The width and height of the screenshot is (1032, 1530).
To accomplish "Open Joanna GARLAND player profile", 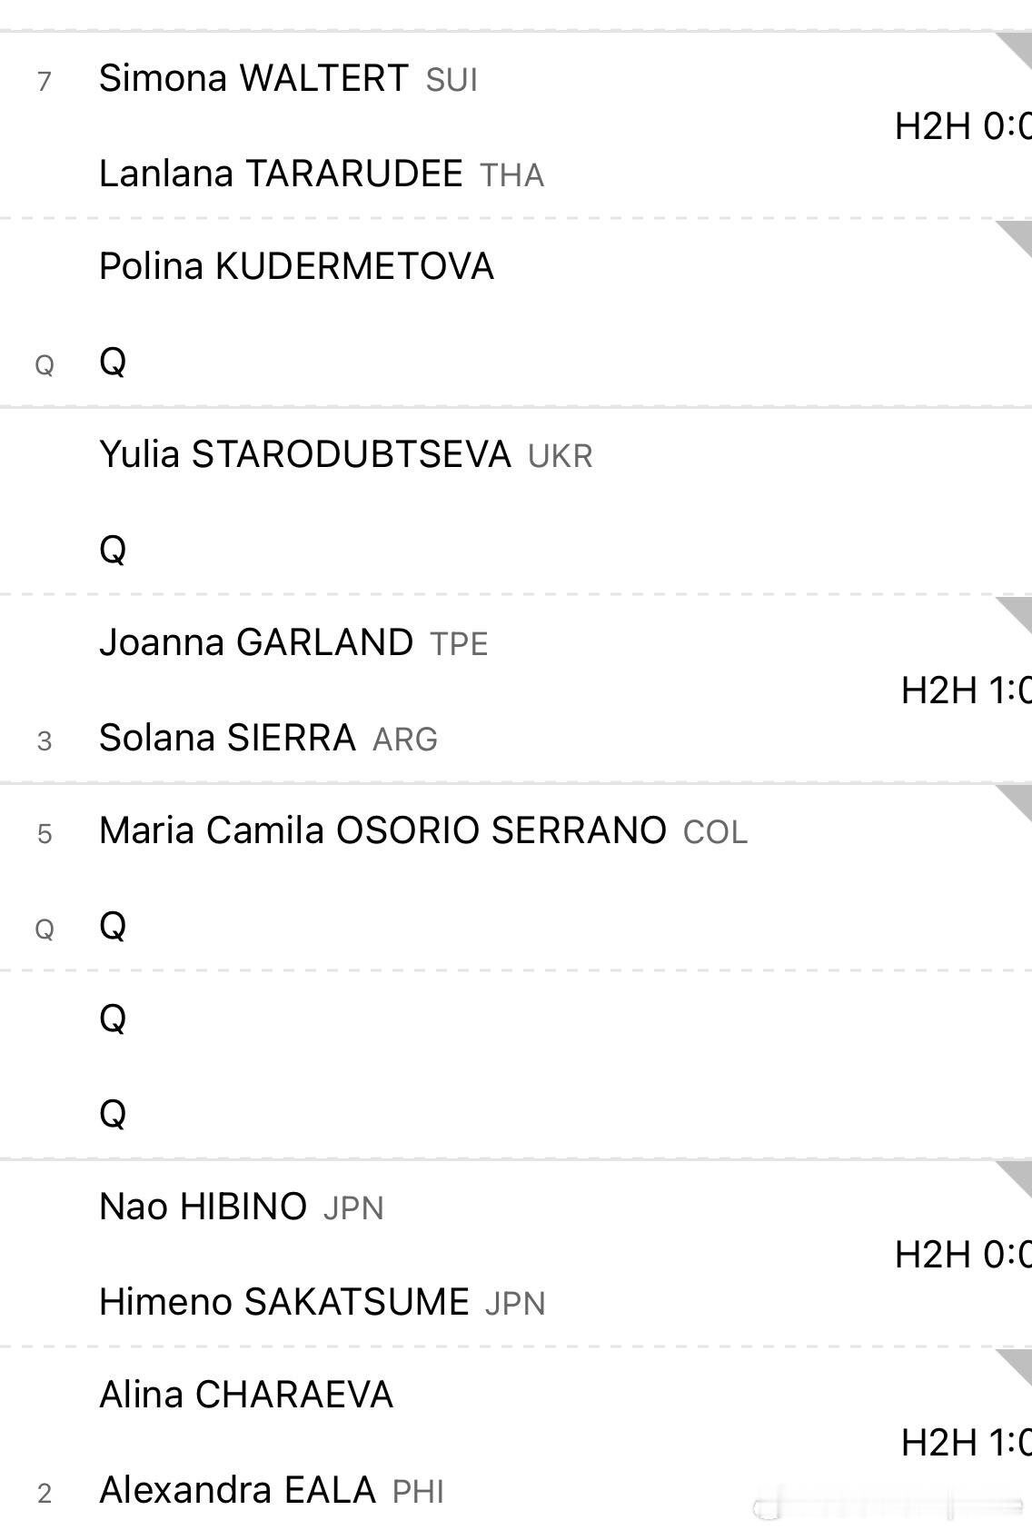I will tap(256, 642).
